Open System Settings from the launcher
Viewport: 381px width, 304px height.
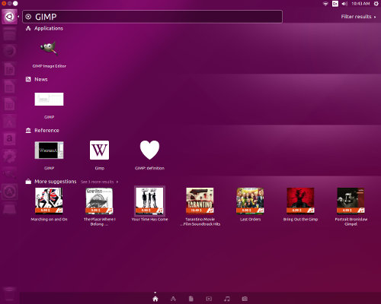(x=9, y=157)
